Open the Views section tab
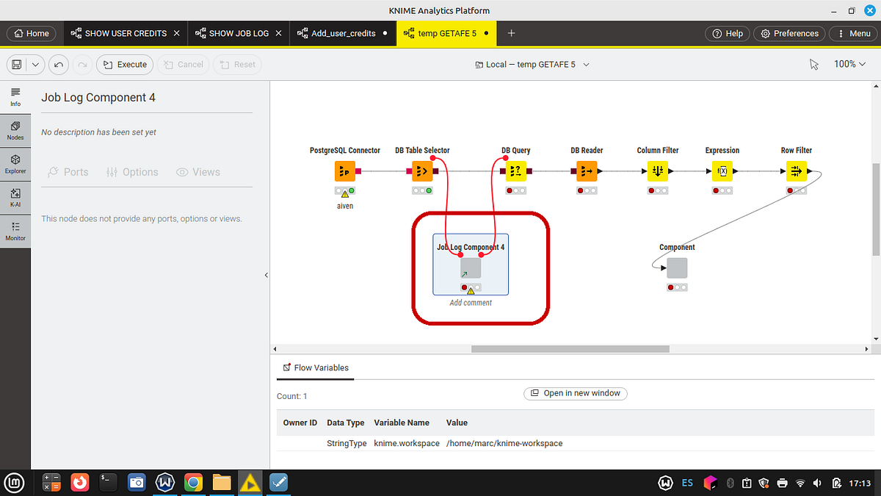This screenshot has height=496, width=881. pos(198,172)
